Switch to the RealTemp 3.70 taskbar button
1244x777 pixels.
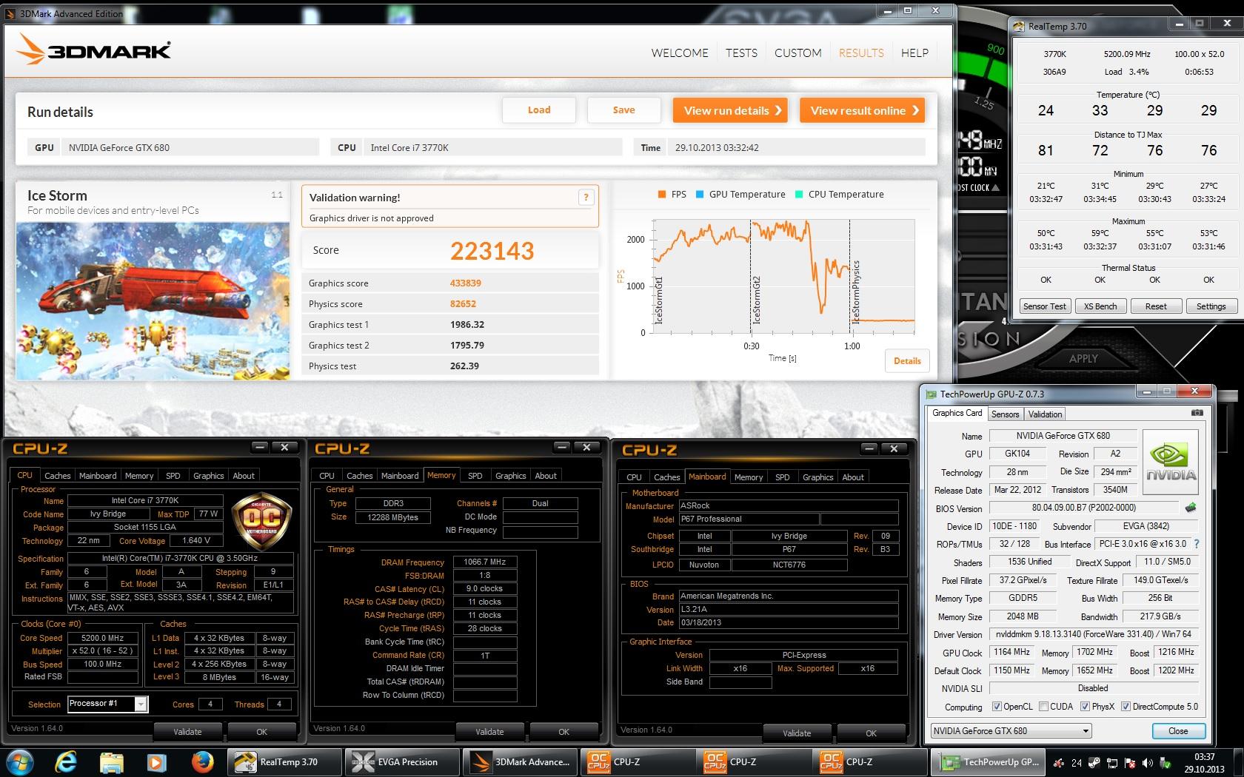pos(285,761)
